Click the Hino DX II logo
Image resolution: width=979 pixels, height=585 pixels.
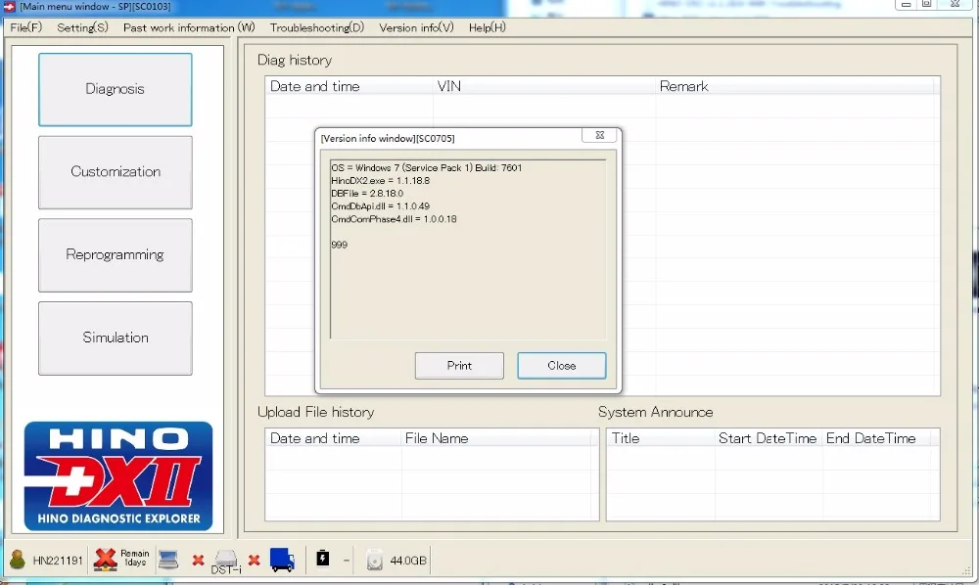click(x=118, y=475)
